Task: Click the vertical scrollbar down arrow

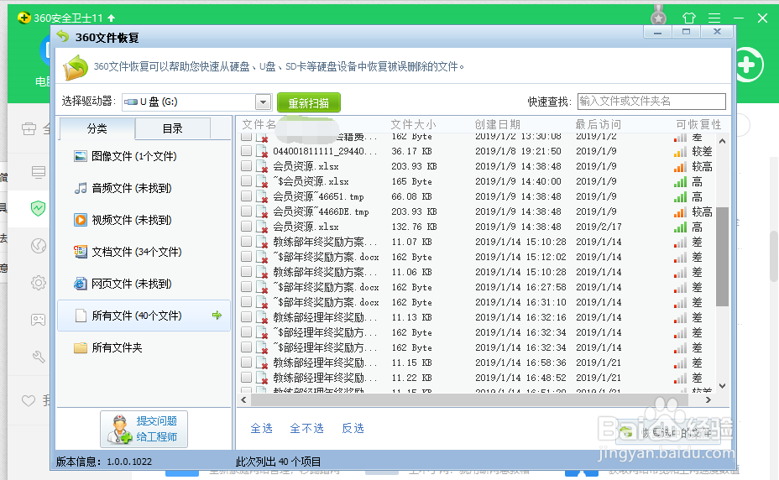Action: [723, 386]
